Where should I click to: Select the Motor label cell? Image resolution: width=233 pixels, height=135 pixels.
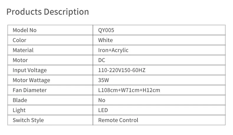click(20, 60)
